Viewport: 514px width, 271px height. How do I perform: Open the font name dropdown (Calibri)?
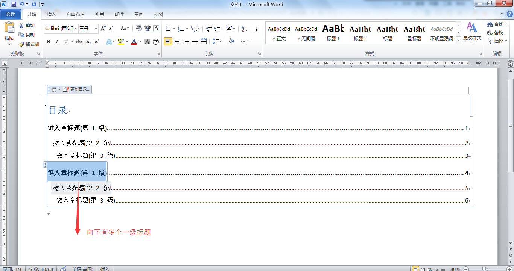point(76,29)
